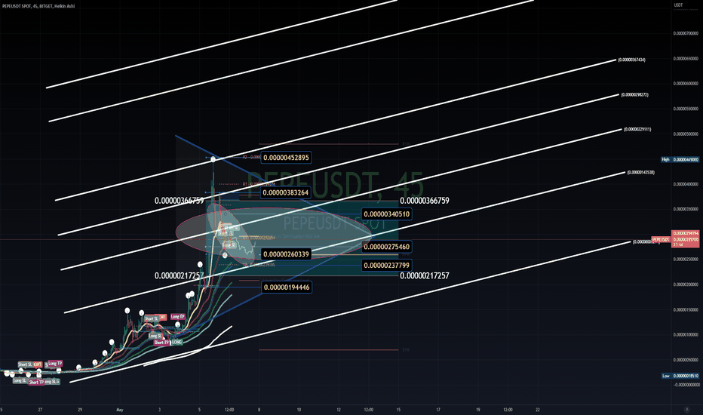The height and width of the screenshot is (415, 703).
Task: Click the (0.00000298272) channel line label
Action: [635, 94]
